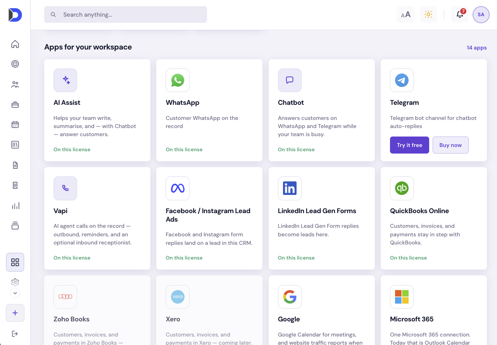The image size is (497, 345).
Task: Click 'On this license' on the Chatbot card
Action: tap(296, 150)
